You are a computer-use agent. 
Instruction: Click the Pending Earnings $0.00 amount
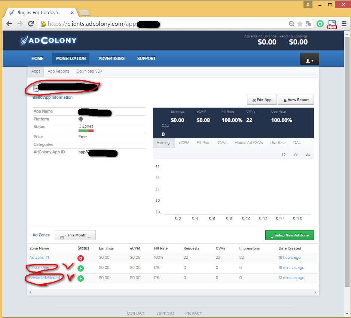click(x=298, y=42)
